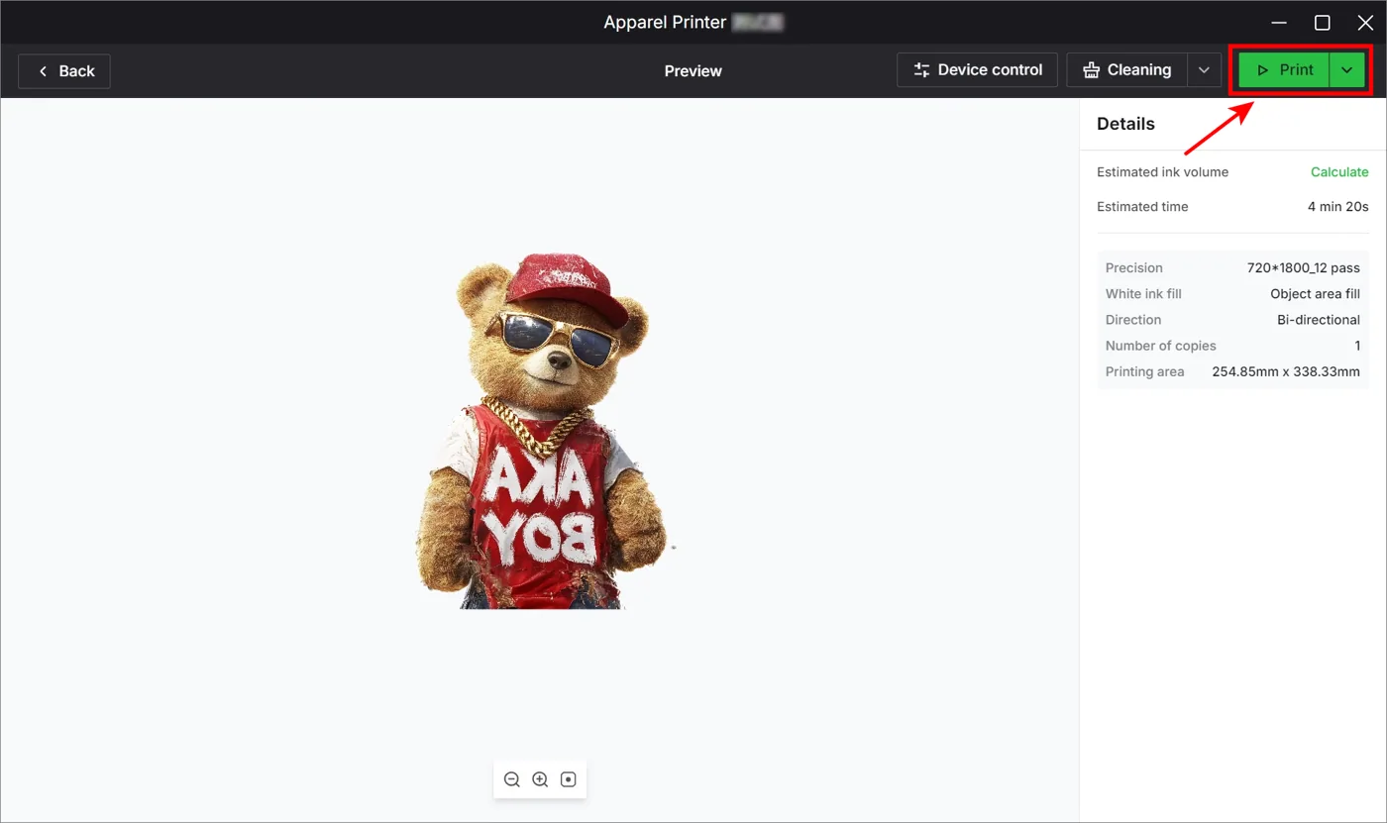Select the printing area dimensions 254.85mm x 338.33mm
Image resolution: width=1387 pixels, height=823 pixels.
tap(1286, 372)
